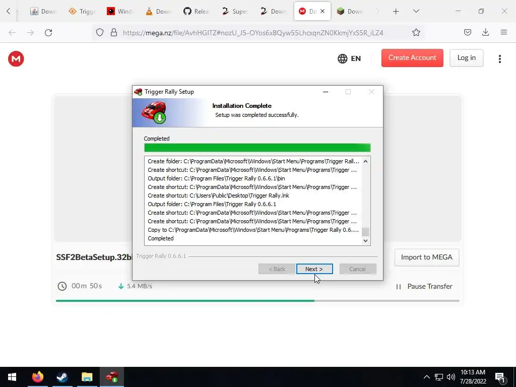Switch to the 'Wind' tab
Screen dimensions: 516x387
[x=120, y=12]
